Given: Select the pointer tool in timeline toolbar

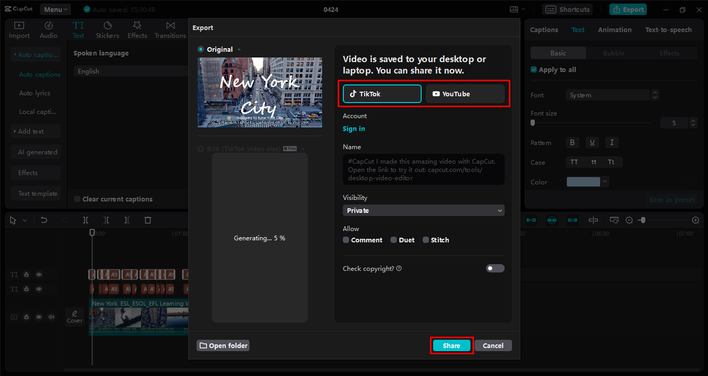Looking at the screenshot, I should [x=13, y=220].
